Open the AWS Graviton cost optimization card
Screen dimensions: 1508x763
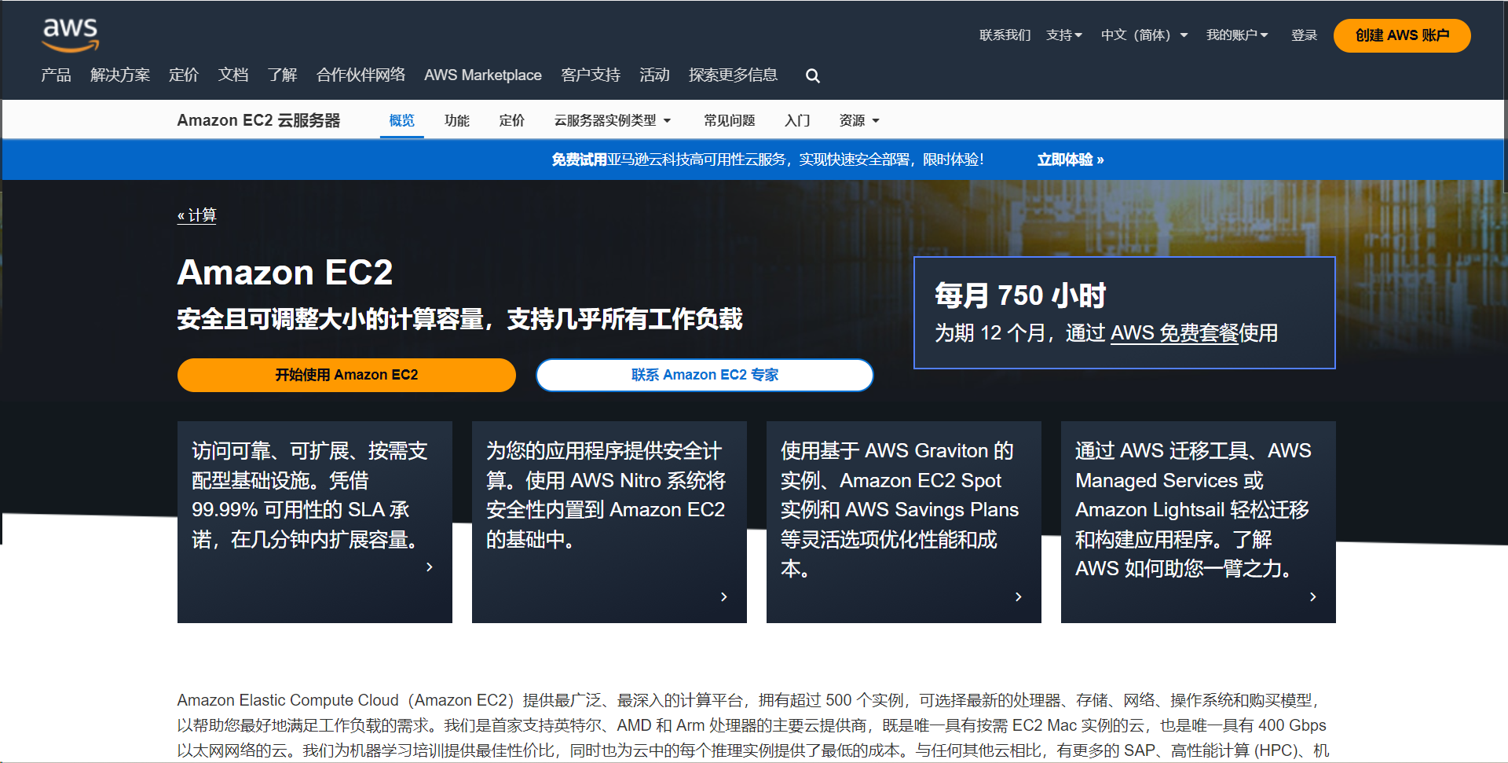tap(904, 522)
